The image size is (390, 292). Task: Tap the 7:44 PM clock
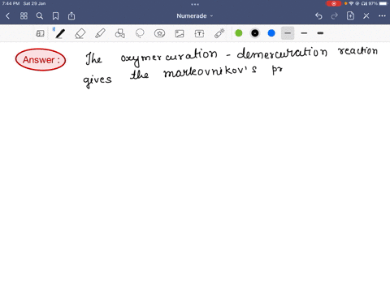[11, 3]
